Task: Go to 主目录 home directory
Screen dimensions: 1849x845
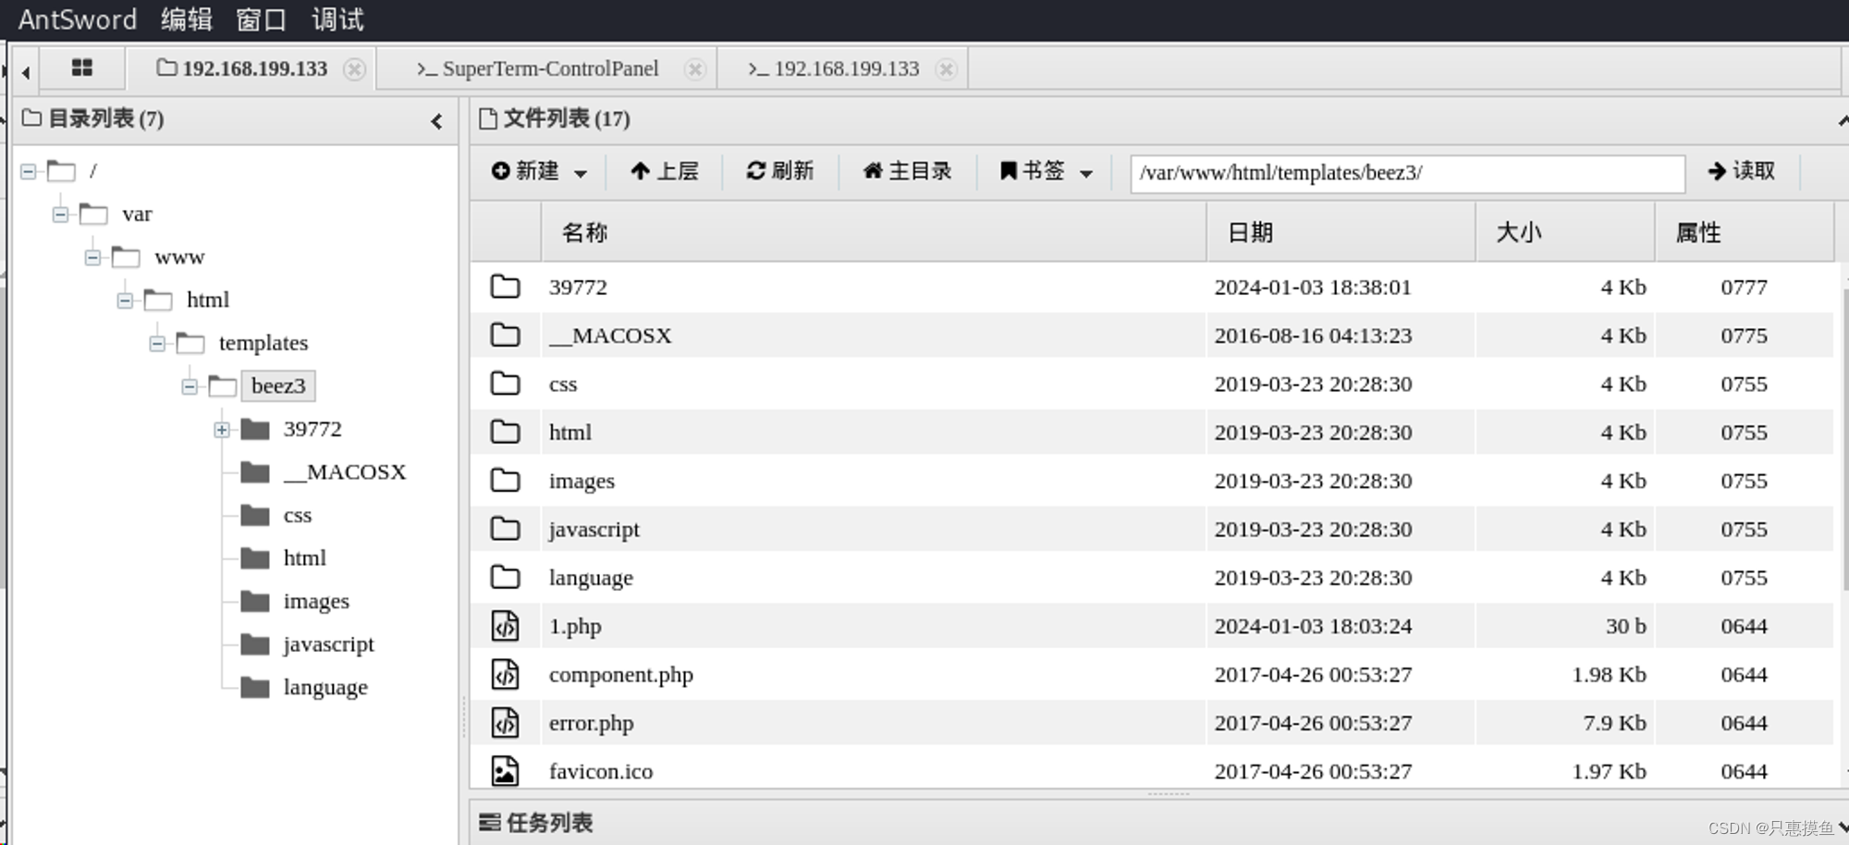Action: [907, 171]
